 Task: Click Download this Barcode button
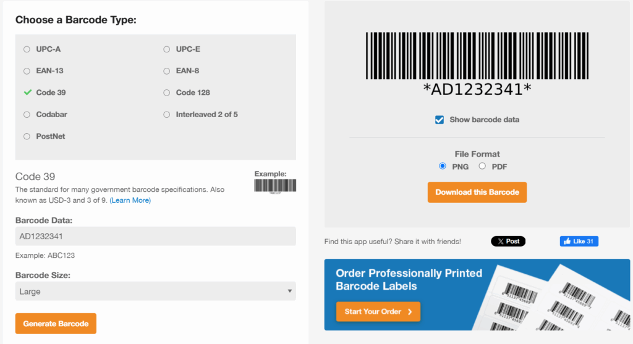477,192
